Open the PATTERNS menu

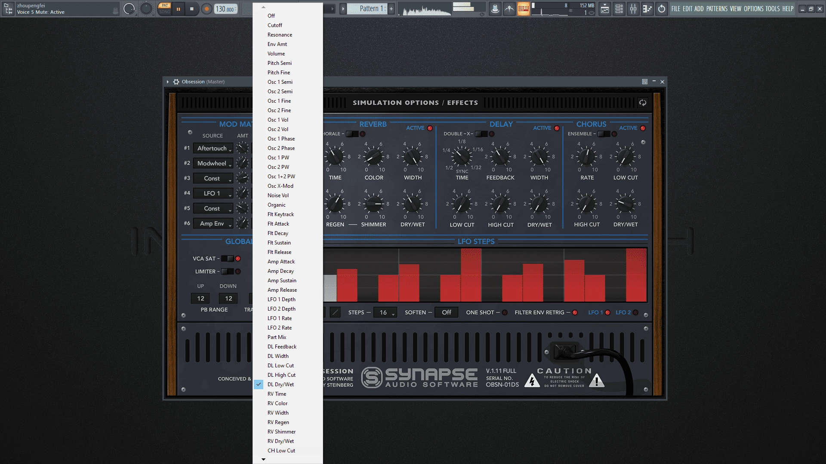[717, 9]
